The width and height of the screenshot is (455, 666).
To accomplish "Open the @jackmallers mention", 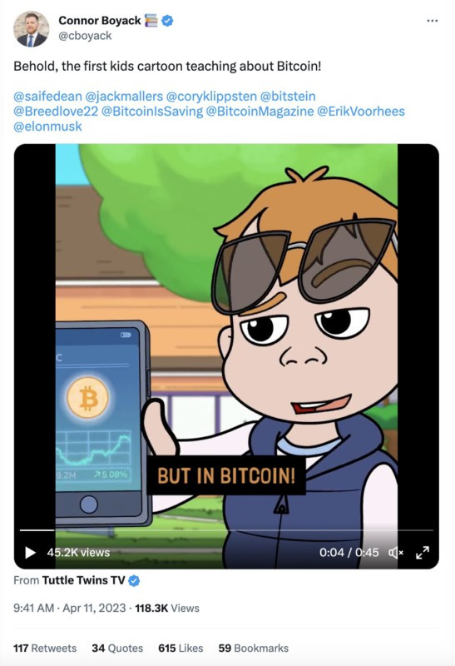I will pos(124,97).
